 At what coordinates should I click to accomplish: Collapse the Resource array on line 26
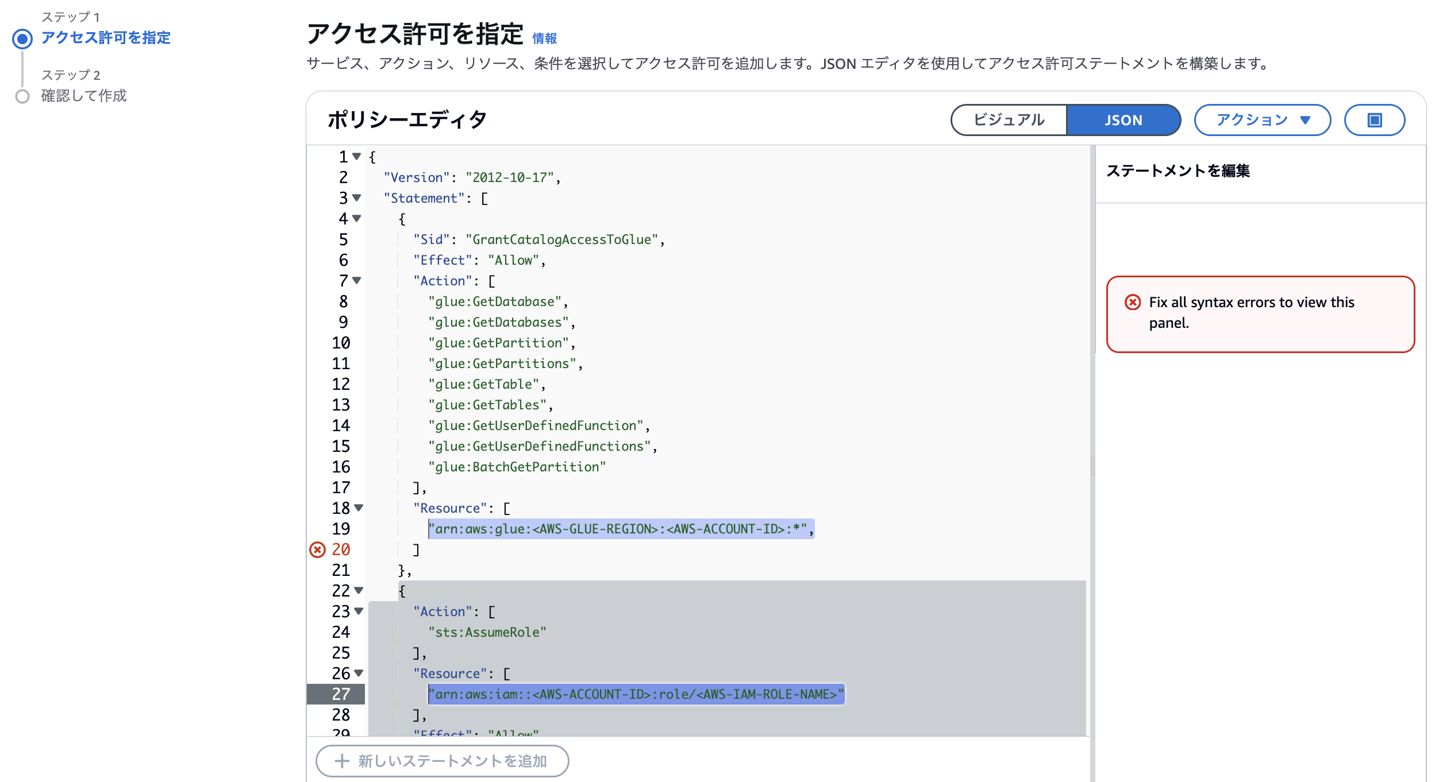click(x=359, y=673)
